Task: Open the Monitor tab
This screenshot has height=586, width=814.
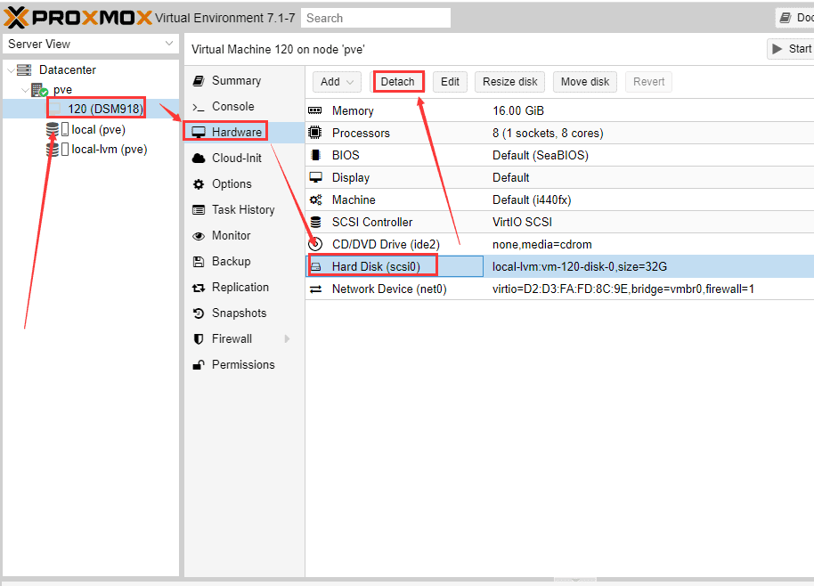Action: tap(244, 236)
